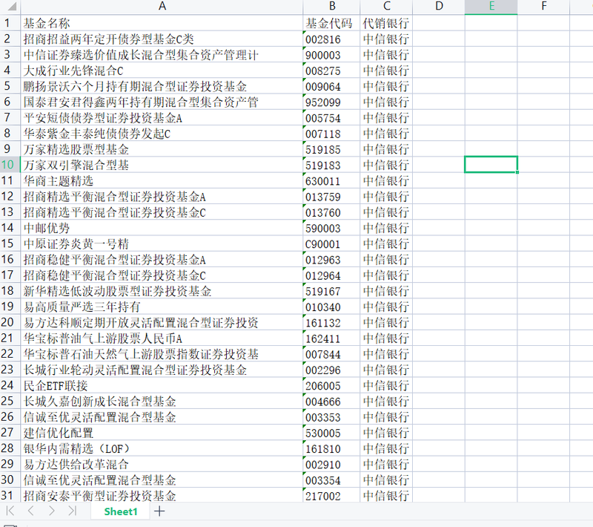This screenshot has width=593, height=527.
Task: Select cell 鹏扬景沃六个月持有期混合型证券投资基金
Action: 162,86
